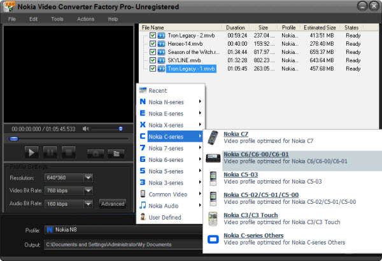The width and height of the screenshot is (382, 261).
Task: Click the Nokia C5-02 phone image
Action: pyautogui.click(x=213, y=199)
